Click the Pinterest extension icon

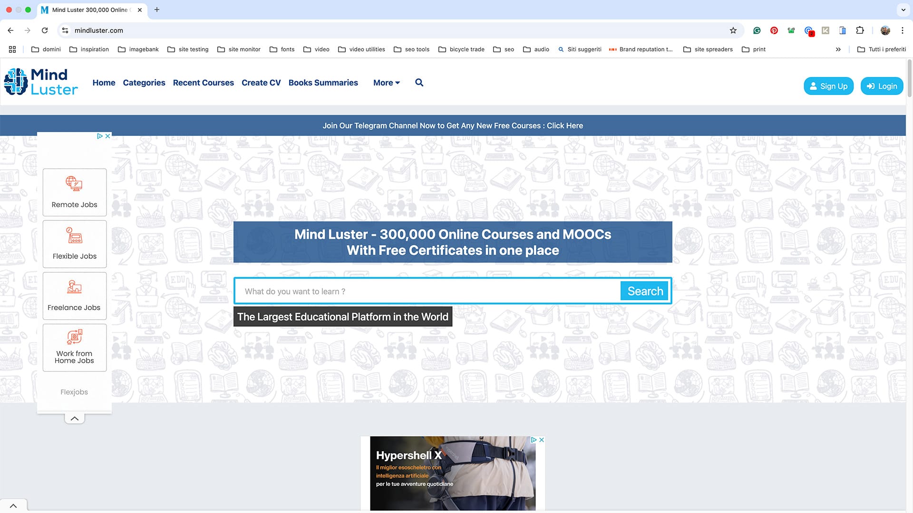[774, 30]
